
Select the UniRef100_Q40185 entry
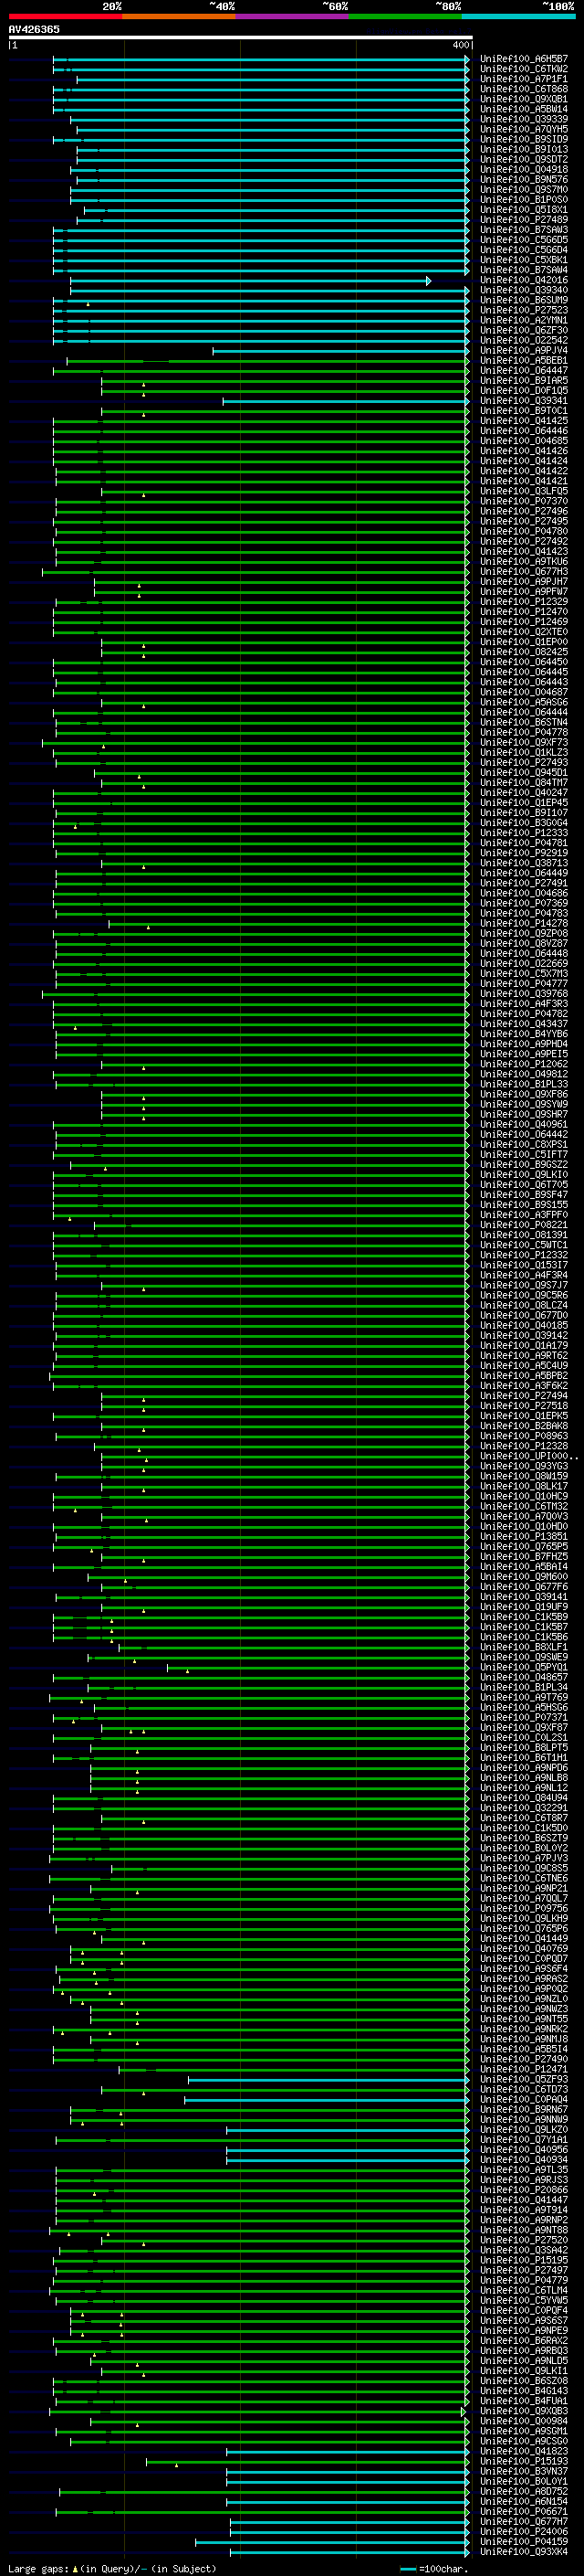click(524, 1325)
